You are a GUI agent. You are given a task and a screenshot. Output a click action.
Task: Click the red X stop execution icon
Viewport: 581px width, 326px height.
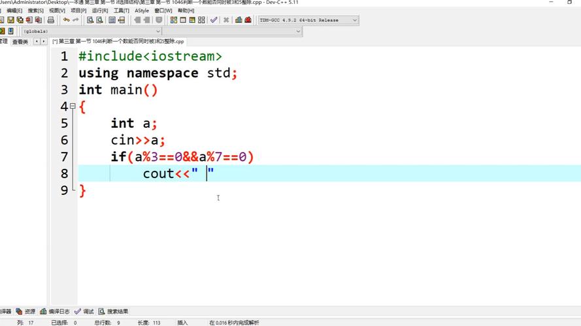pyautogui.click(x=226, y=20)
